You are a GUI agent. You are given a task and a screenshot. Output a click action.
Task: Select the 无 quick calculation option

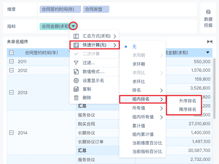point(134,47)
